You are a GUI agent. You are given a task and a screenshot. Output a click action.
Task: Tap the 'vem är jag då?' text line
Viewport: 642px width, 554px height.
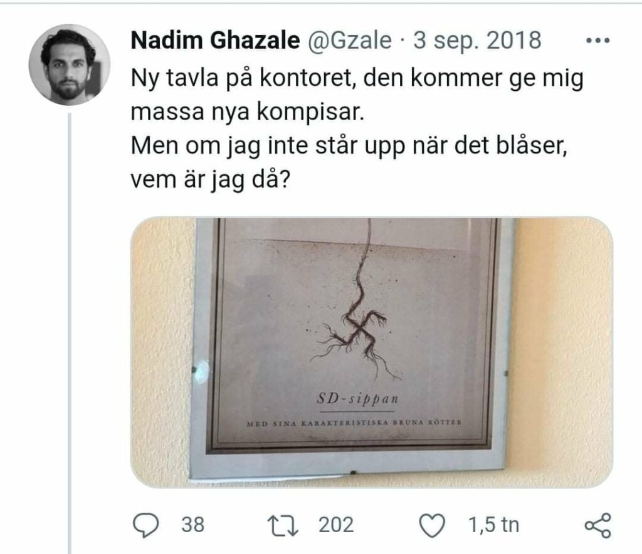(x=210, y=180)
